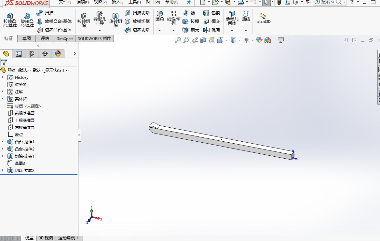Viewport: 380px width, 241px height.
Task: Select the 扫描切除 swept cut tool
Action: click(x=137, y=13)
